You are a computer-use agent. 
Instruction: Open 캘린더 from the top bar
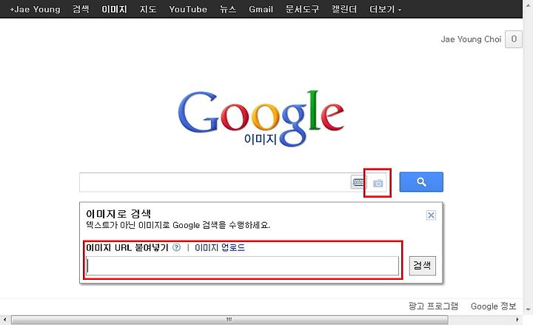(344, 9)
